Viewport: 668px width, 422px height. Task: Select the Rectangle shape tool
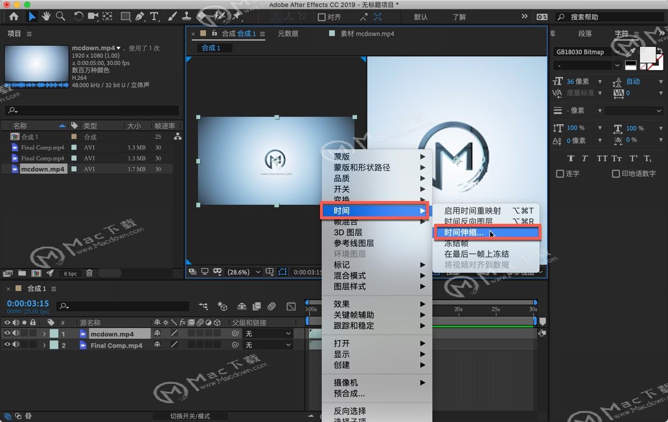click(x=125, y=17)
